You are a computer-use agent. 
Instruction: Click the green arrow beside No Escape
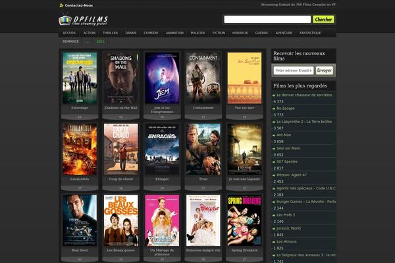(x=274, y=108)
